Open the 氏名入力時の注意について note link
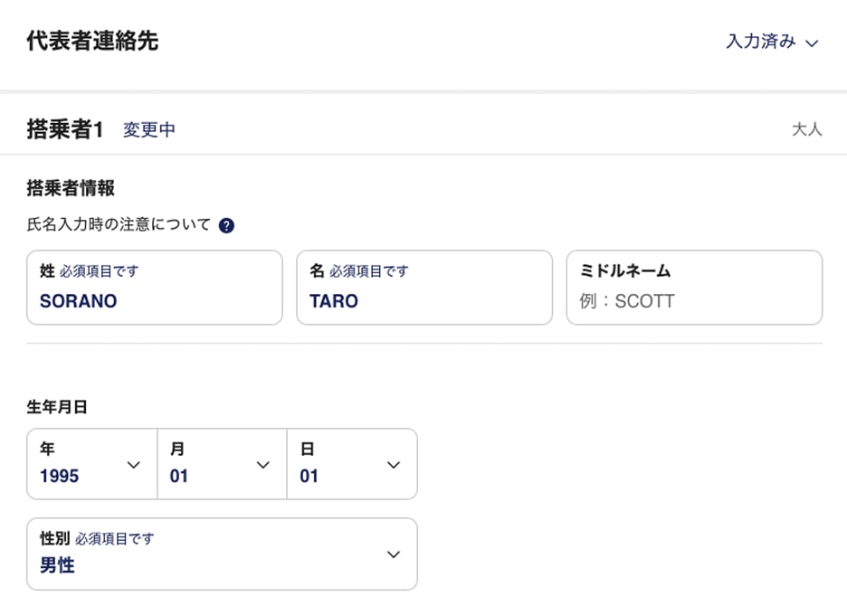Image resolution: width=847 pixels, height=606 pixels. click(x=119, y=224)
